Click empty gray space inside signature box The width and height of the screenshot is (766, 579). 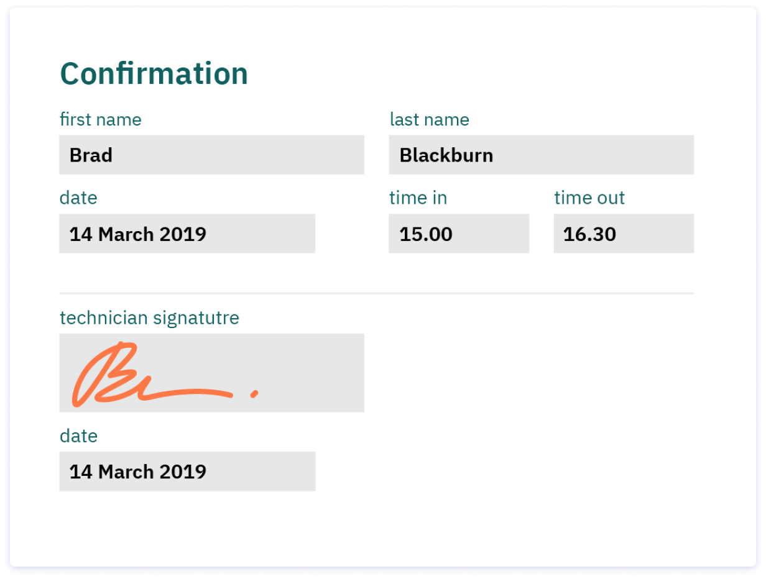point(311,360)
